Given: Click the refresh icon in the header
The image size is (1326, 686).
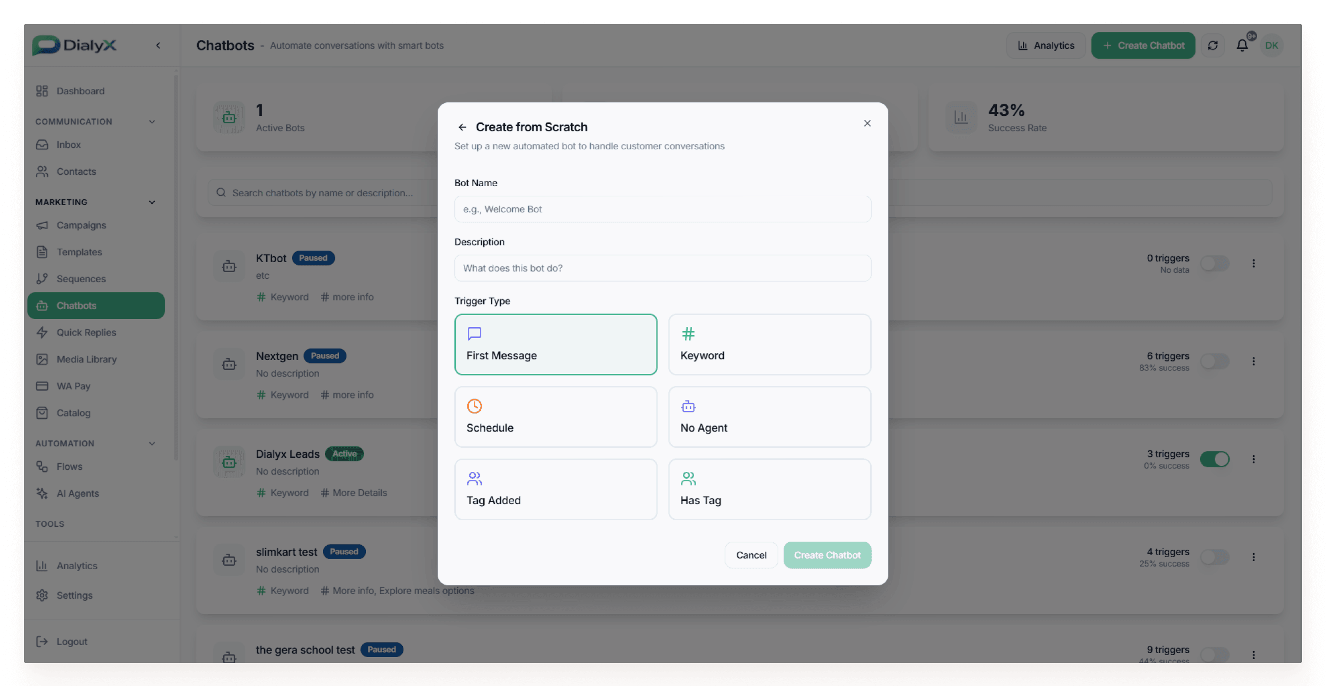Looking at the screenshot, I should 1212,45.
